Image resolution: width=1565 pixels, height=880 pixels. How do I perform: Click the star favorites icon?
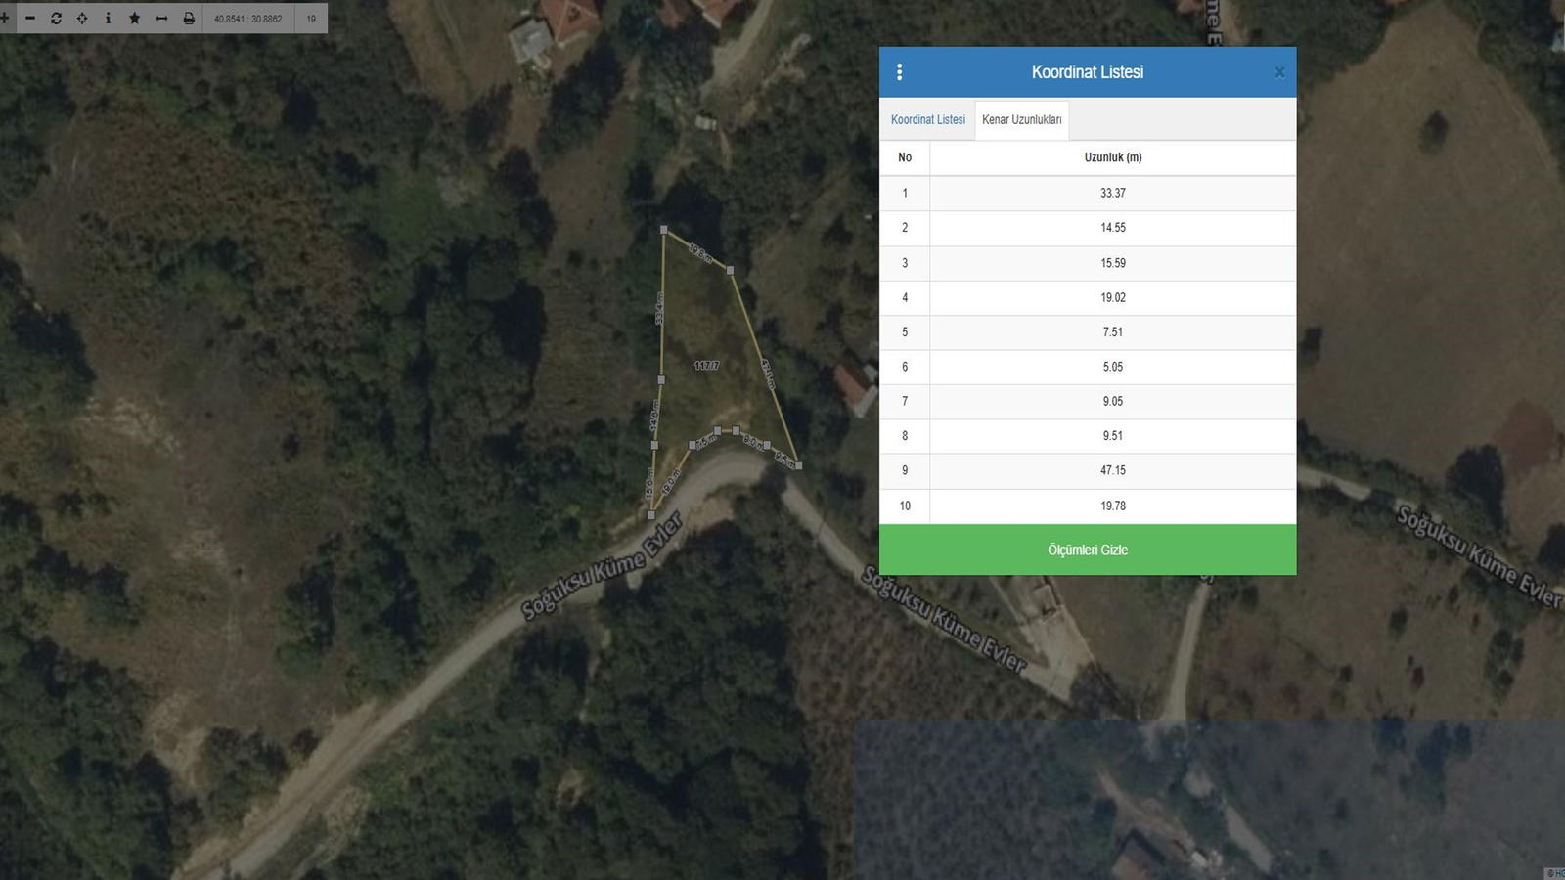(135, 18)
